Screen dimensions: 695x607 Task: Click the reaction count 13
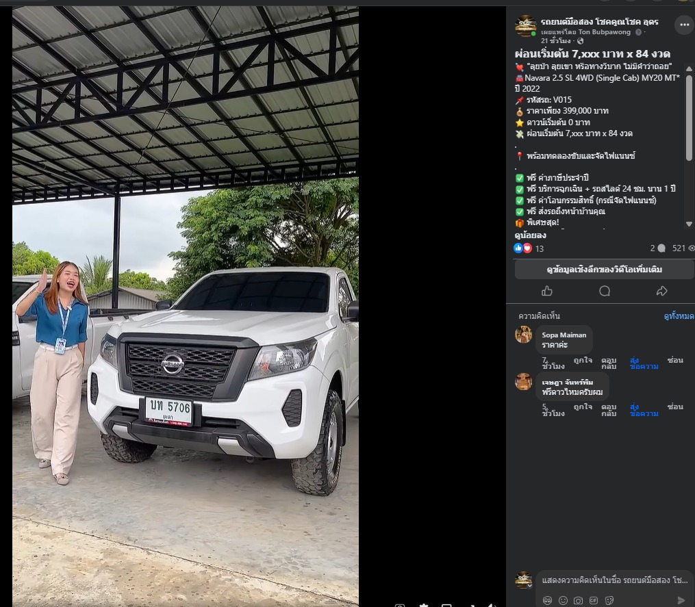point(540,248)
